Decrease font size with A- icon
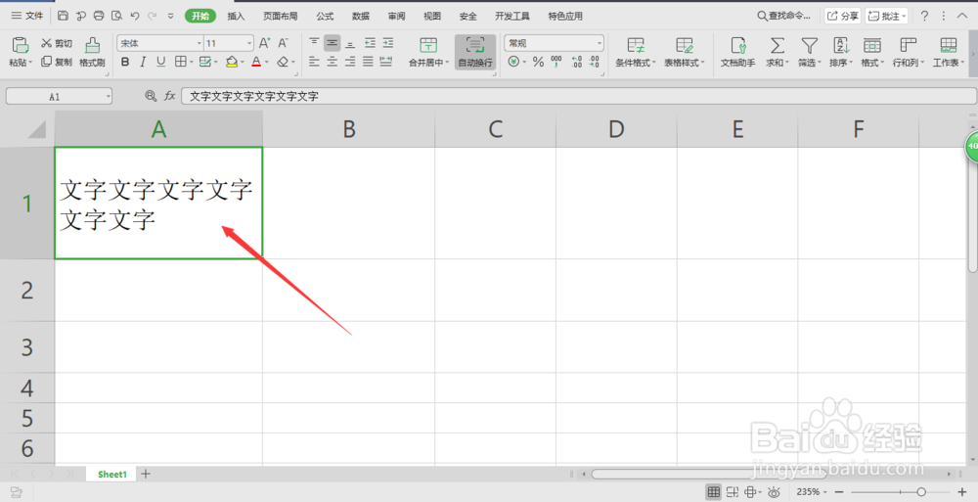 [284, 43]
